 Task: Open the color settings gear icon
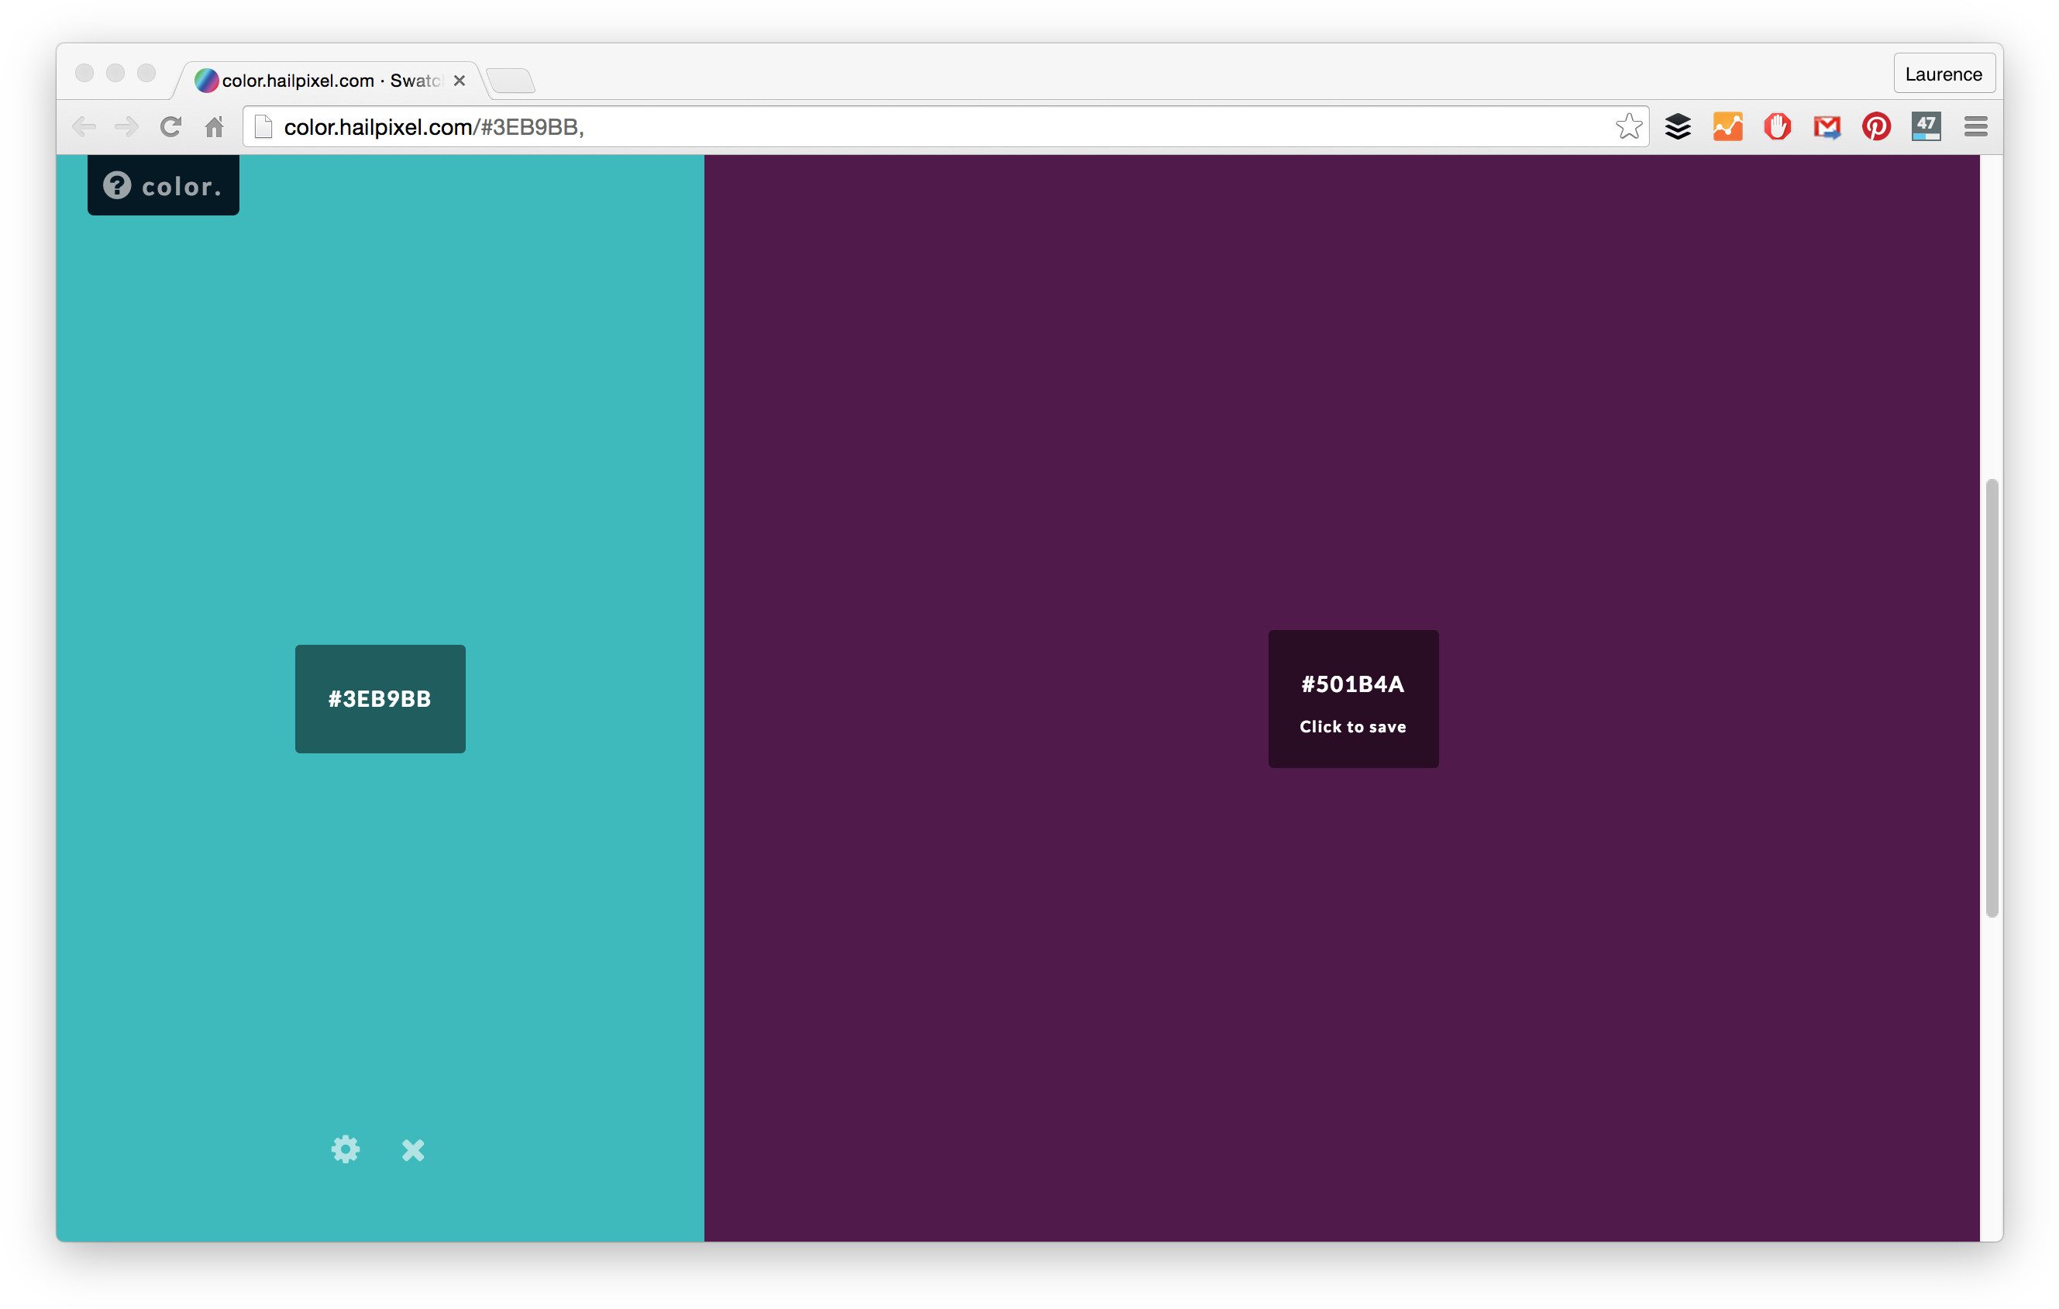click(x=346, y=1150)
